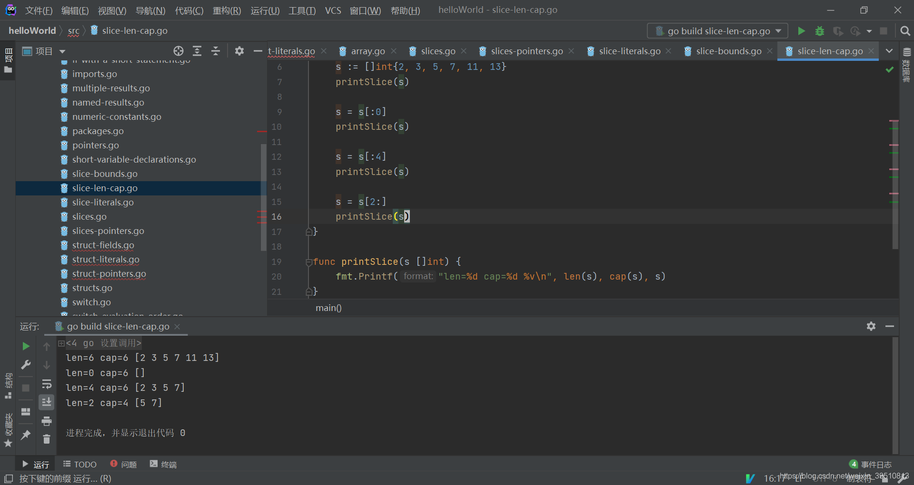Screen dimensions: 914x485
Task: Expand all items in project tree
Action: coord(197,51)
